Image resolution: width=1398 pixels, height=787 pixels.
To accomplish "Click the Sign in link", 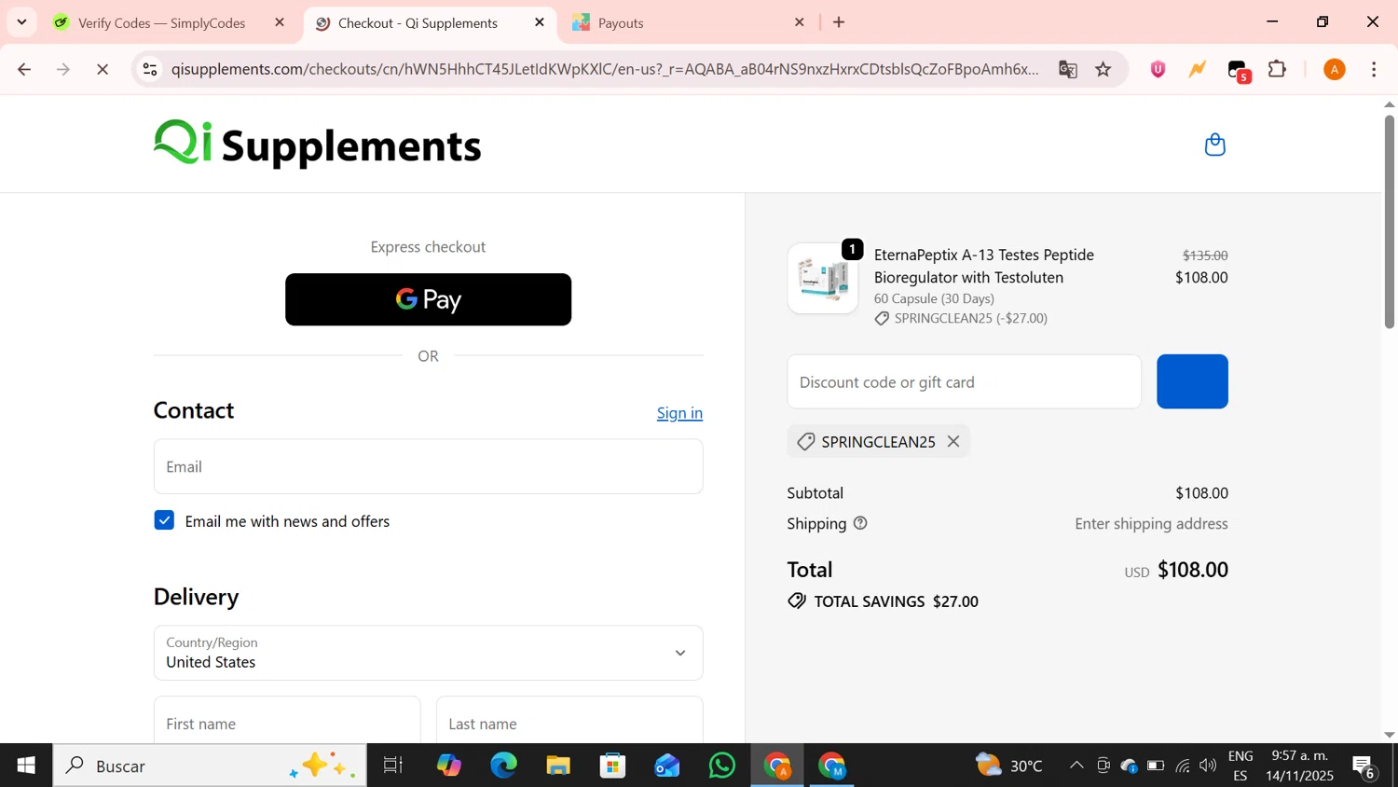I will click(679, 413).
